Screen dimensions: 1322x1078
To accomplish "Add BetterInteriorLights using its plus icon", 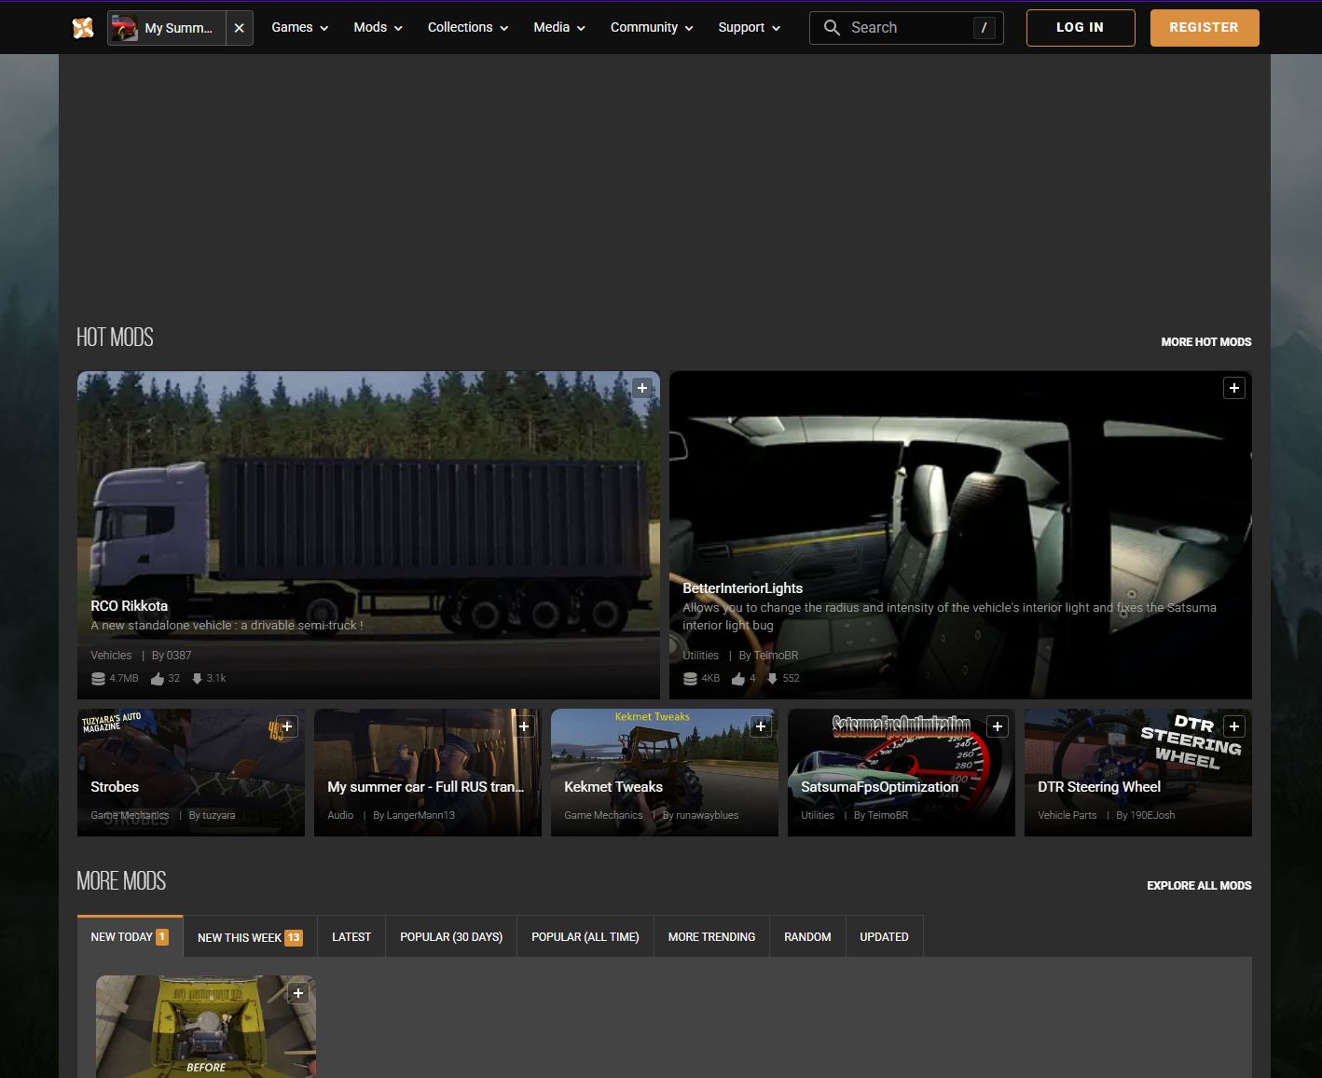I will coord(1234,388).
